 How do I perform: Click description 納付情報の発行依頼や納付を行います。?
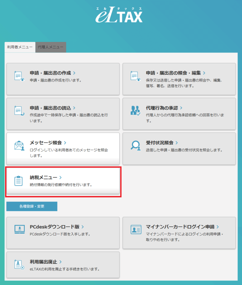(61, 185)
